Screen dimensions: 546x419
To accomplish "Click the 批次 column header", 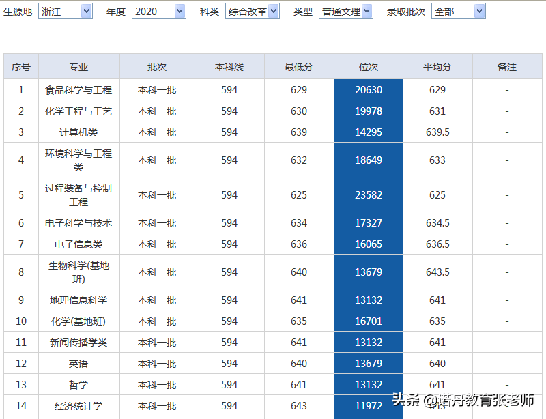I will (157, 66).
